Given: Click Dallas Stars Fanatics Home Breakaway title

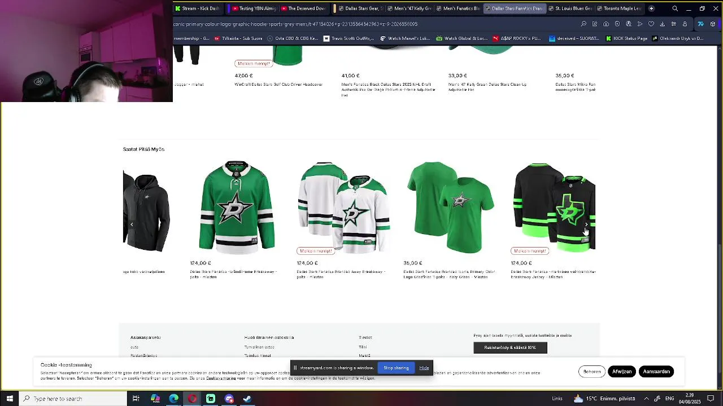Looking at the screenshot, I should [x=233, y=274].
